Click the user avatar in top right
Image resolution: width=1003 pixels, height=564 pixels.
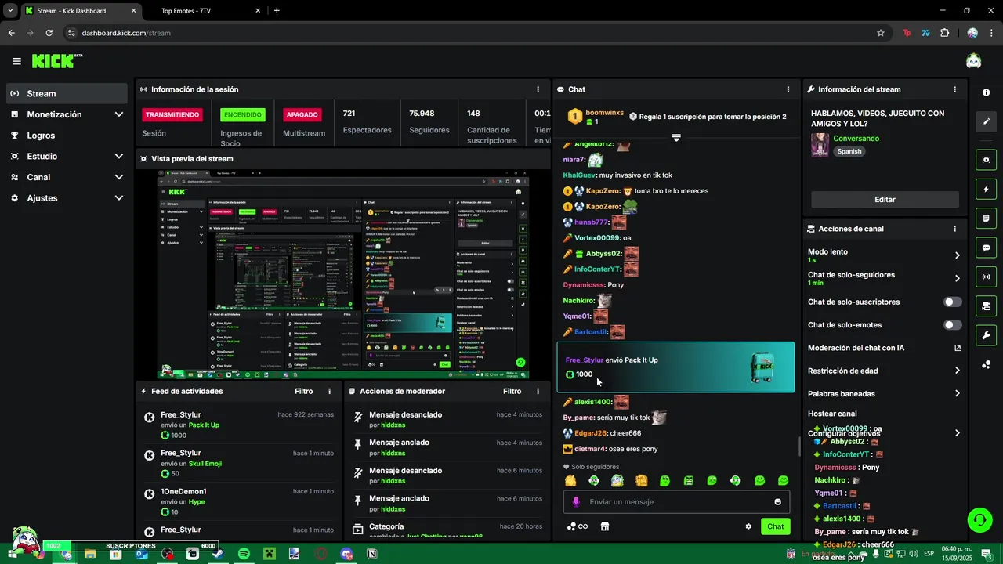point(973,61)
